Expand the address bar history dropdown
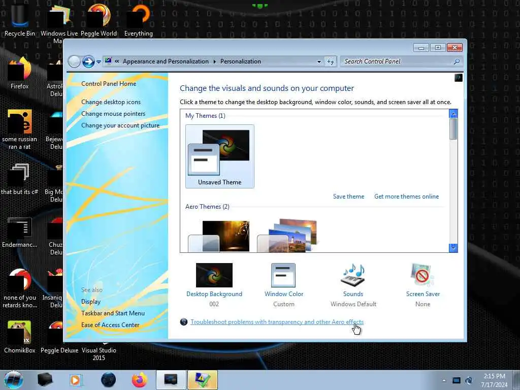This screenshot has height=390, width=520. click(x=319, y=61)
